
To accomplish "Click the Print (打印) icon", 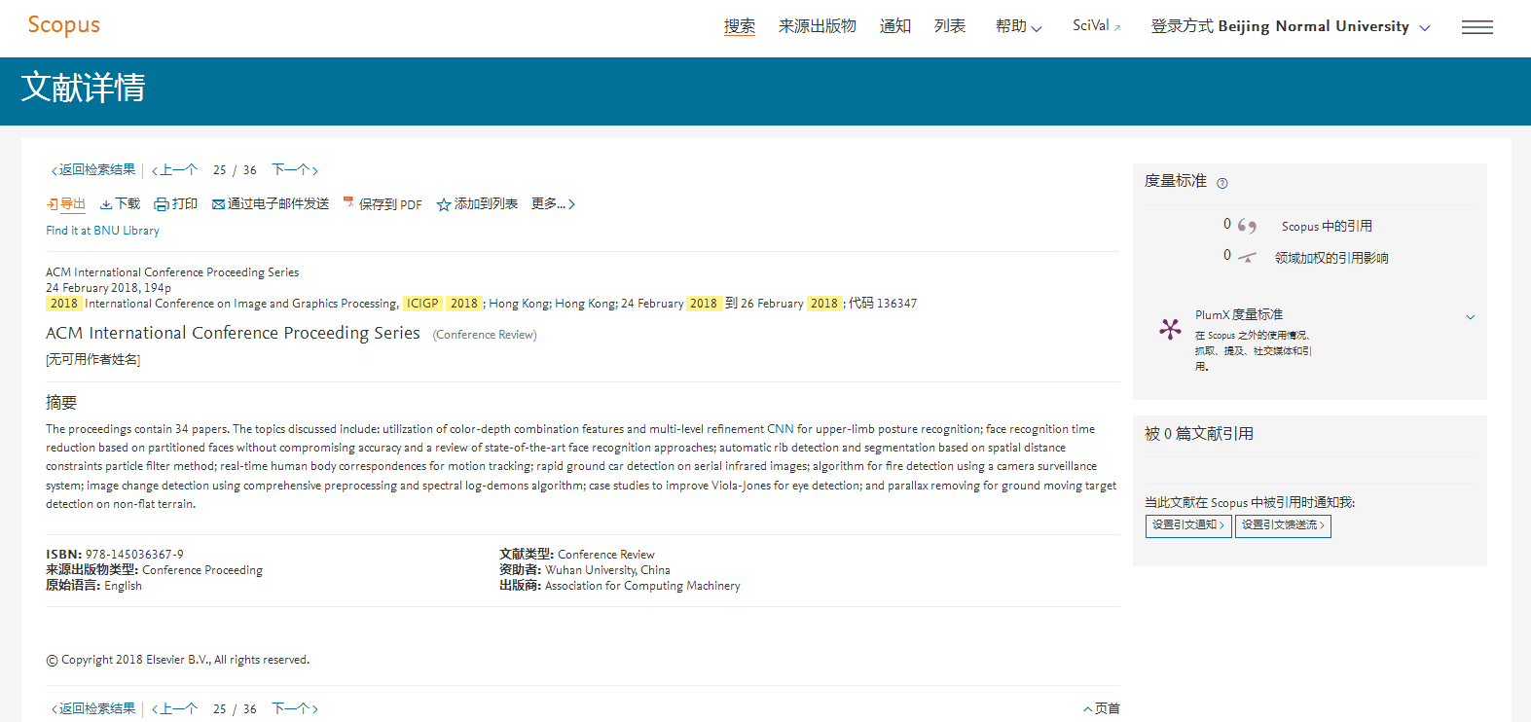I will 162,204.
